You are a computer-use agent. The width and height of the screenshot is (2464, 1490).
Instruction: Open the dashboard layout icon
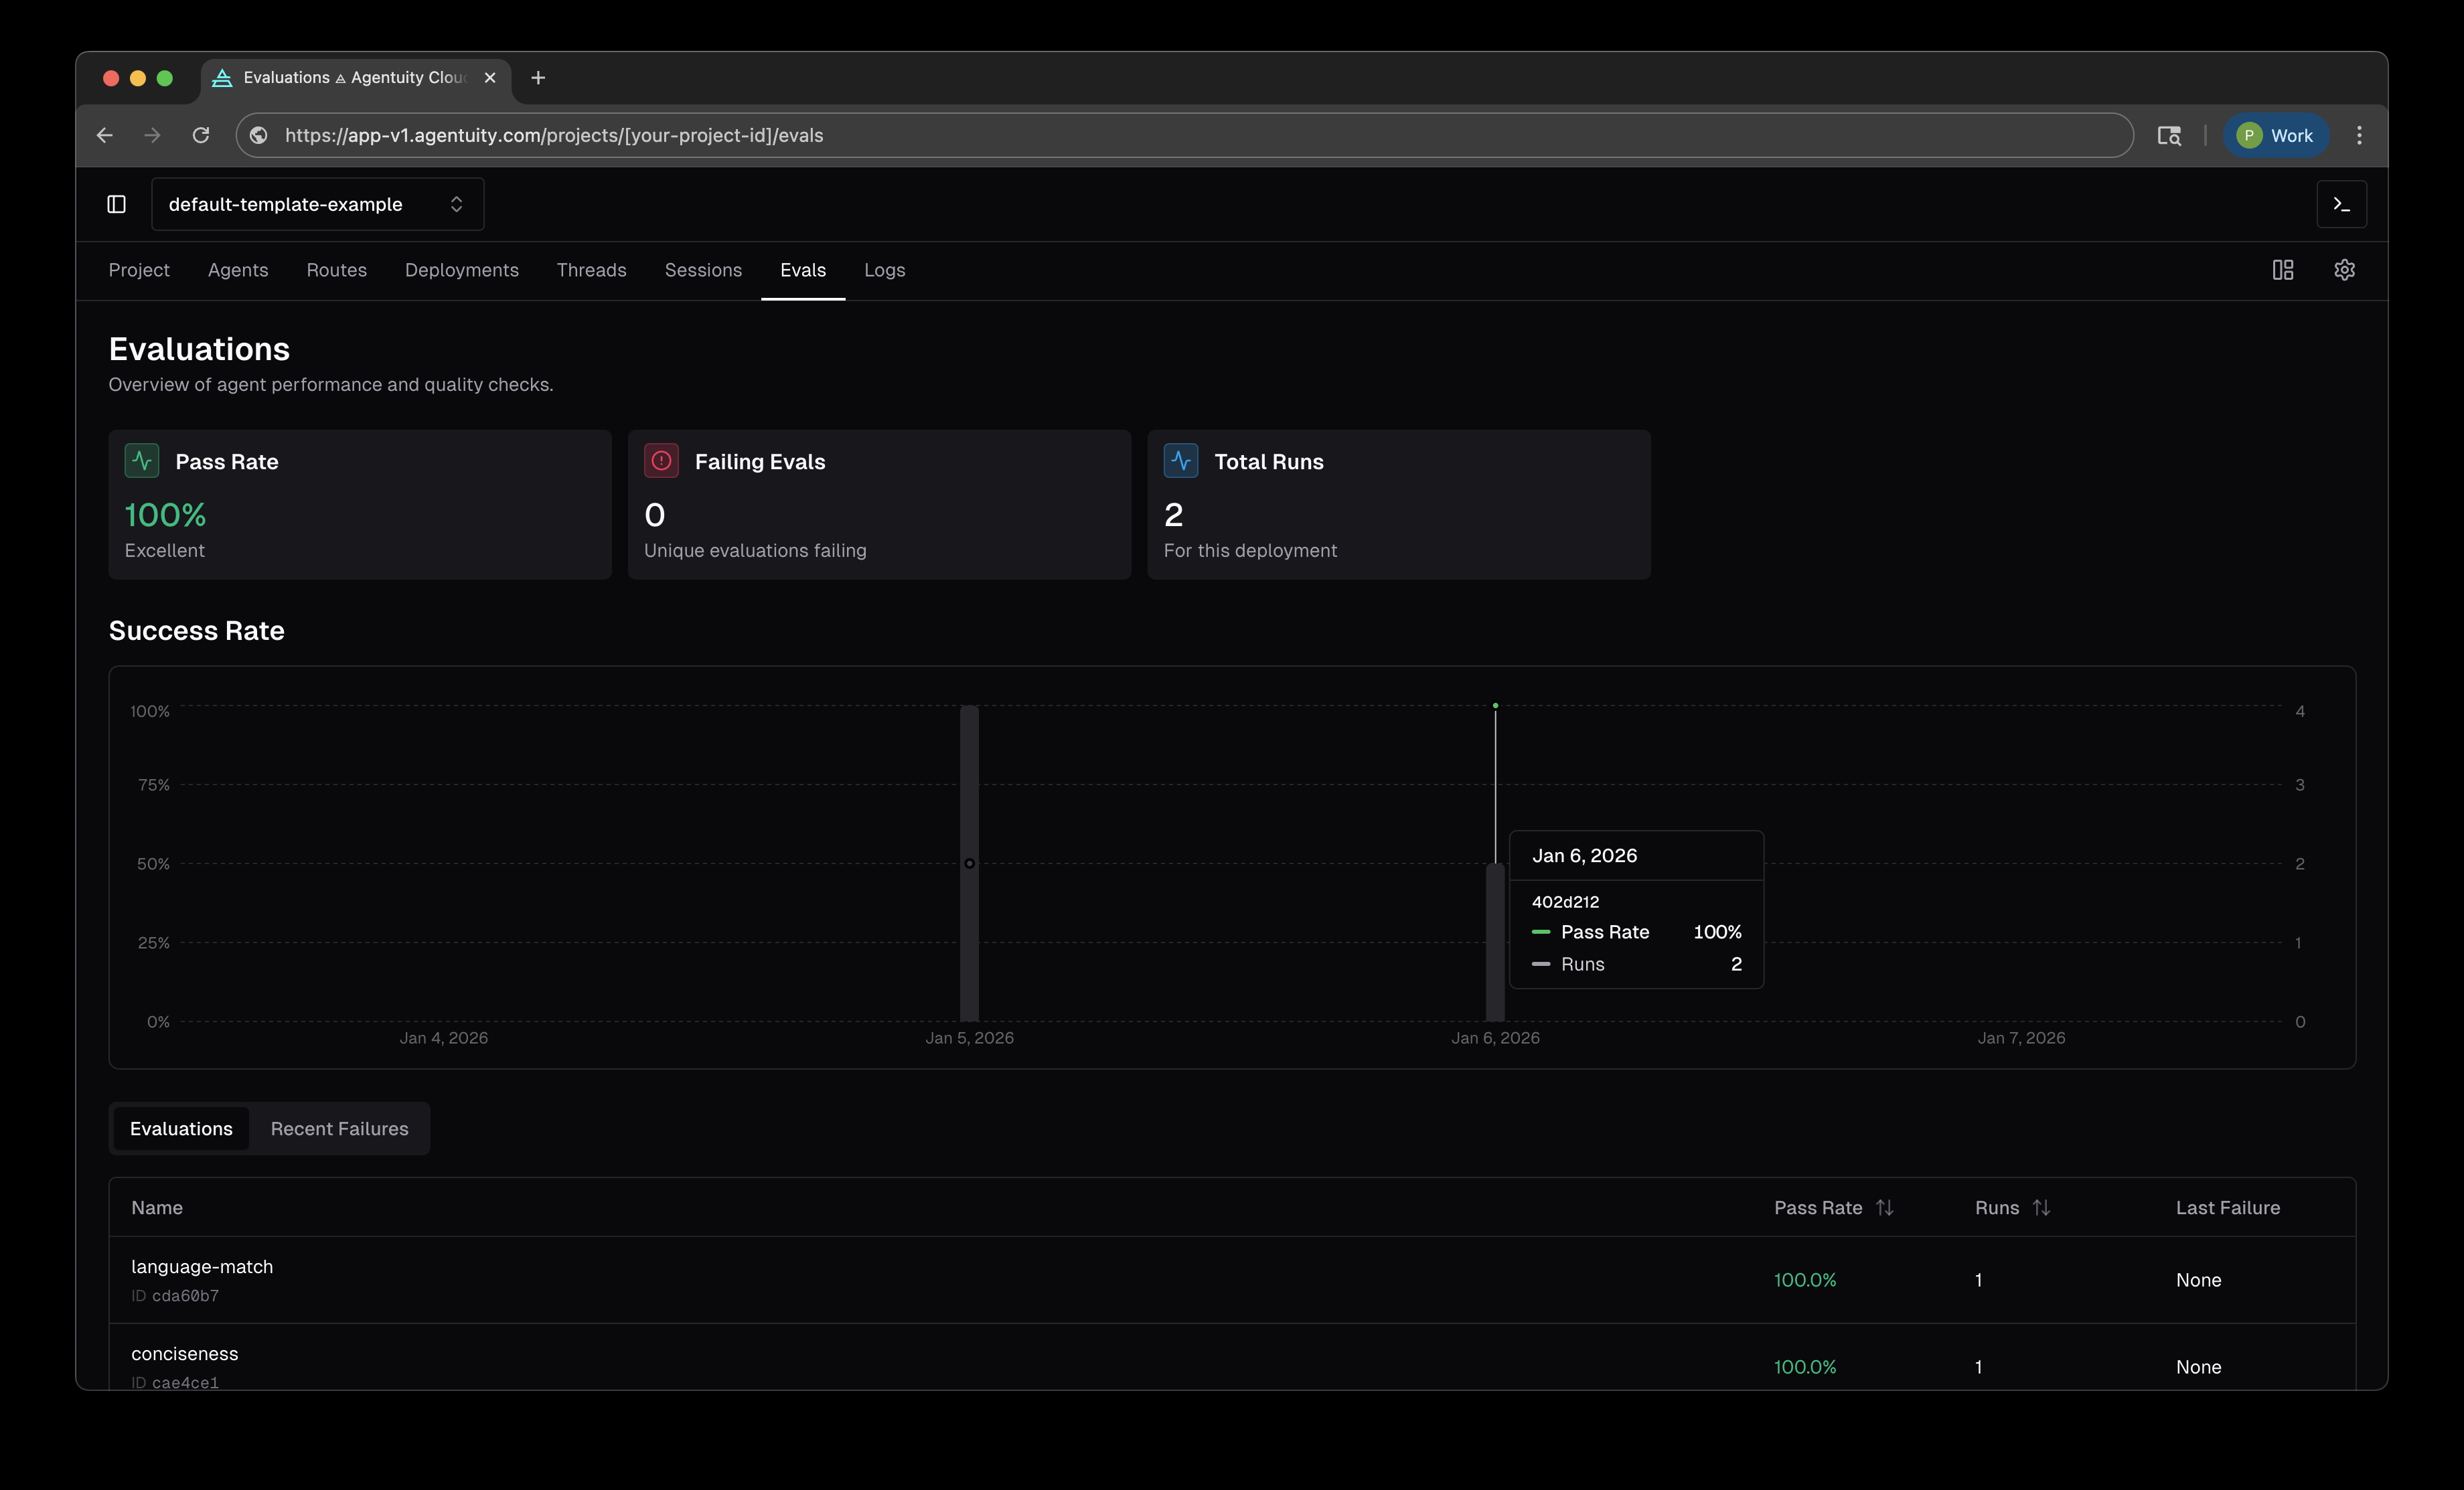tap(2282, 270)
